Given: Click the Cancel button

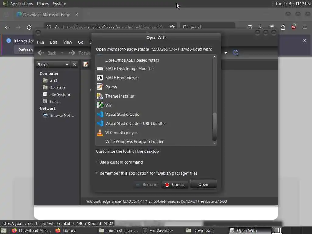Looking at the screenshot, I should pos(175,184).
